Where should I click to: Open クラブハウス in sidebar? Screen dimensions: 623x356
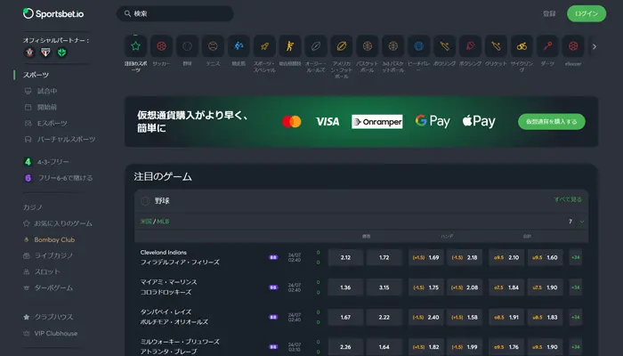tap(48, 317)
